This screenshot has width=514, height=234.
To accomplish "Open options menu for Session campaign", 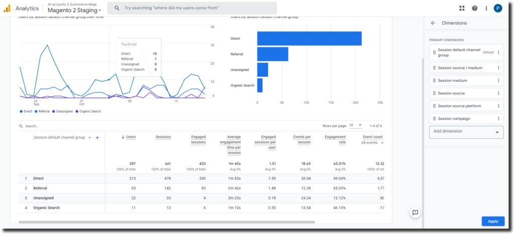I will (498, 119).
